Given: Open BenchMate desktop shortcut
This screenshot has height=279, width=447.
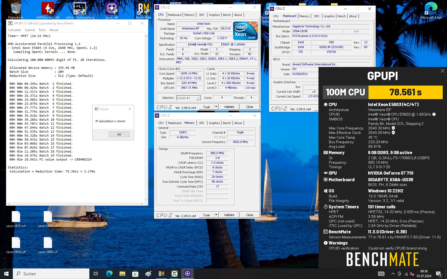Looking at the screenshot, I should 144,10.
